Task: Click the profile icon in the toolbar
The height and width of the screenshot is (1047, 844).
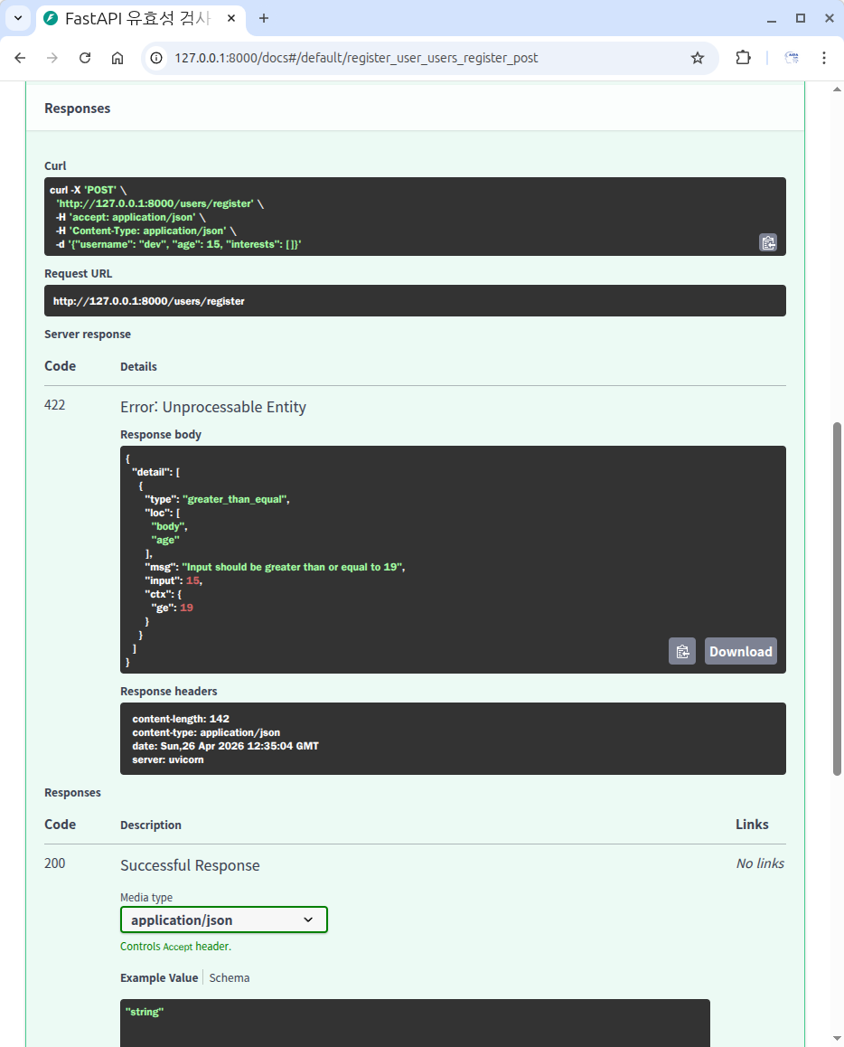Action: pos(792,58)
